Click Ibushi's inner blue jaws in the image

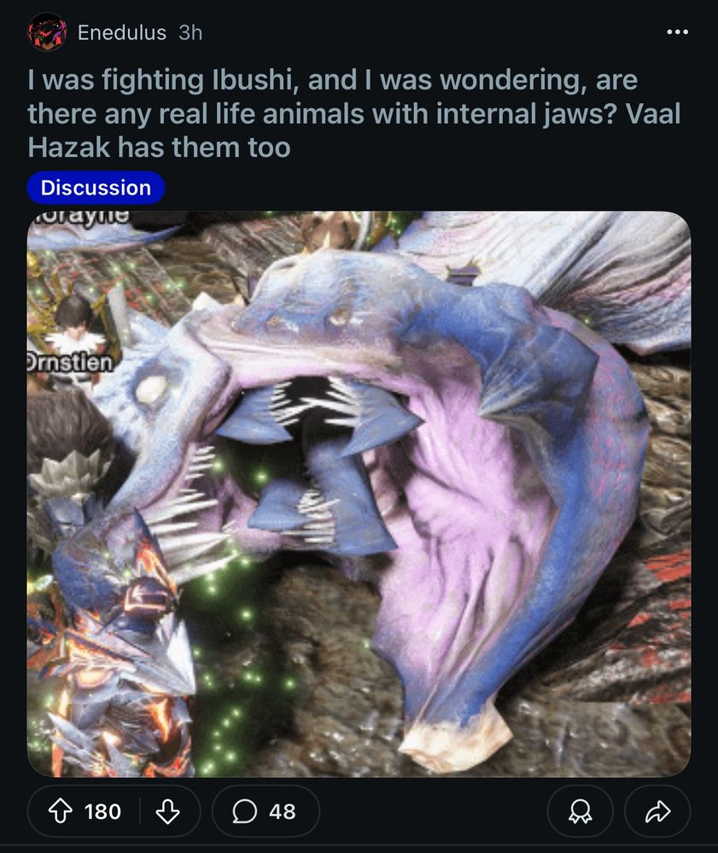316,462
